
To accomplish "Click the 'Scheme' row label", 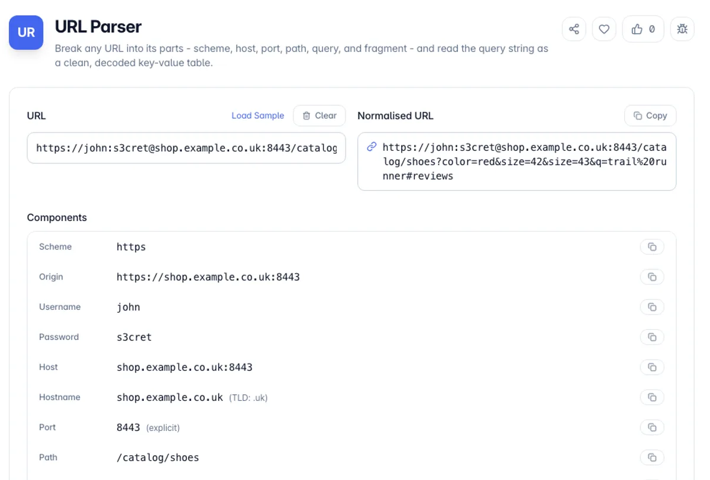I will [x=55, y=247].
